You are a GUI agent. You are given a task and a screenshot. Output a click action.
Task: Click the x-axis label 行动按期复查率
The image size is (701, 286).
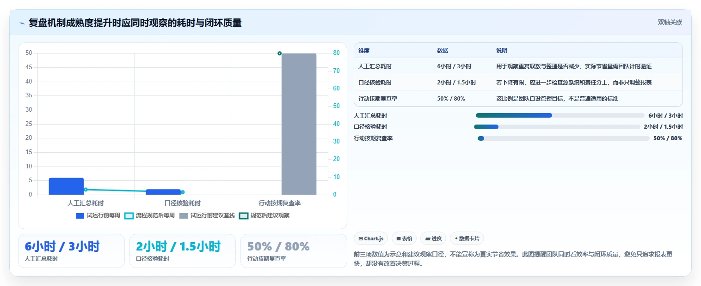coord(280,203)
